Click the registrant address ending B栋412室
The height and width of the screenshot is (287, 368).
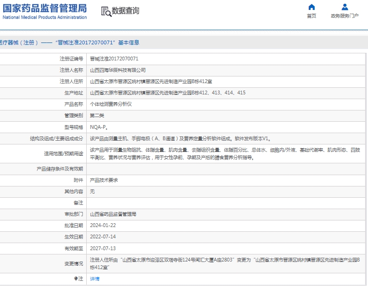click(x=151, y=82)
